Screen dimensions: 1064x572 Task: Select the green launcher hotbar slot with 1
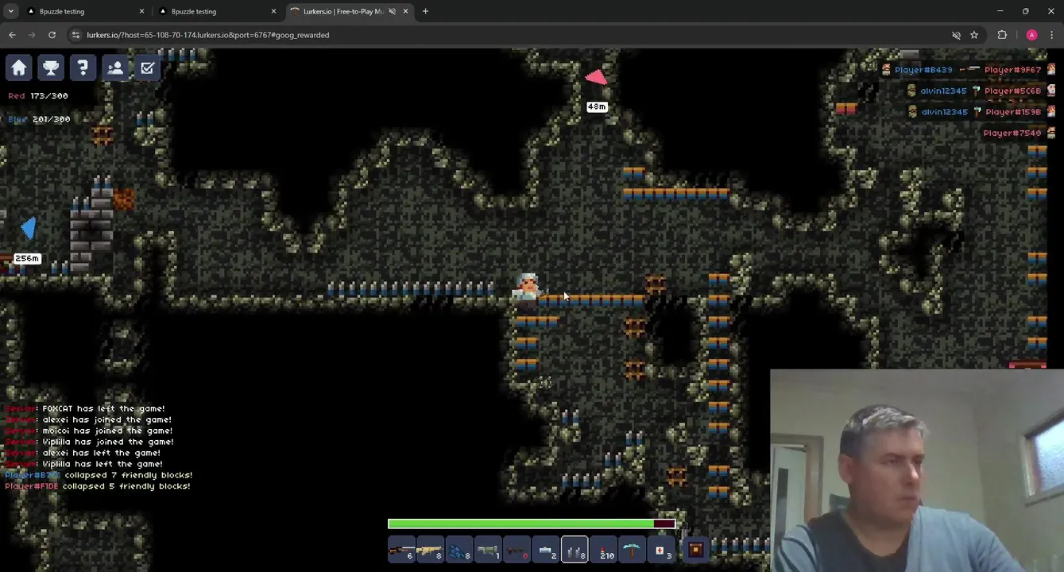point(488,550)
